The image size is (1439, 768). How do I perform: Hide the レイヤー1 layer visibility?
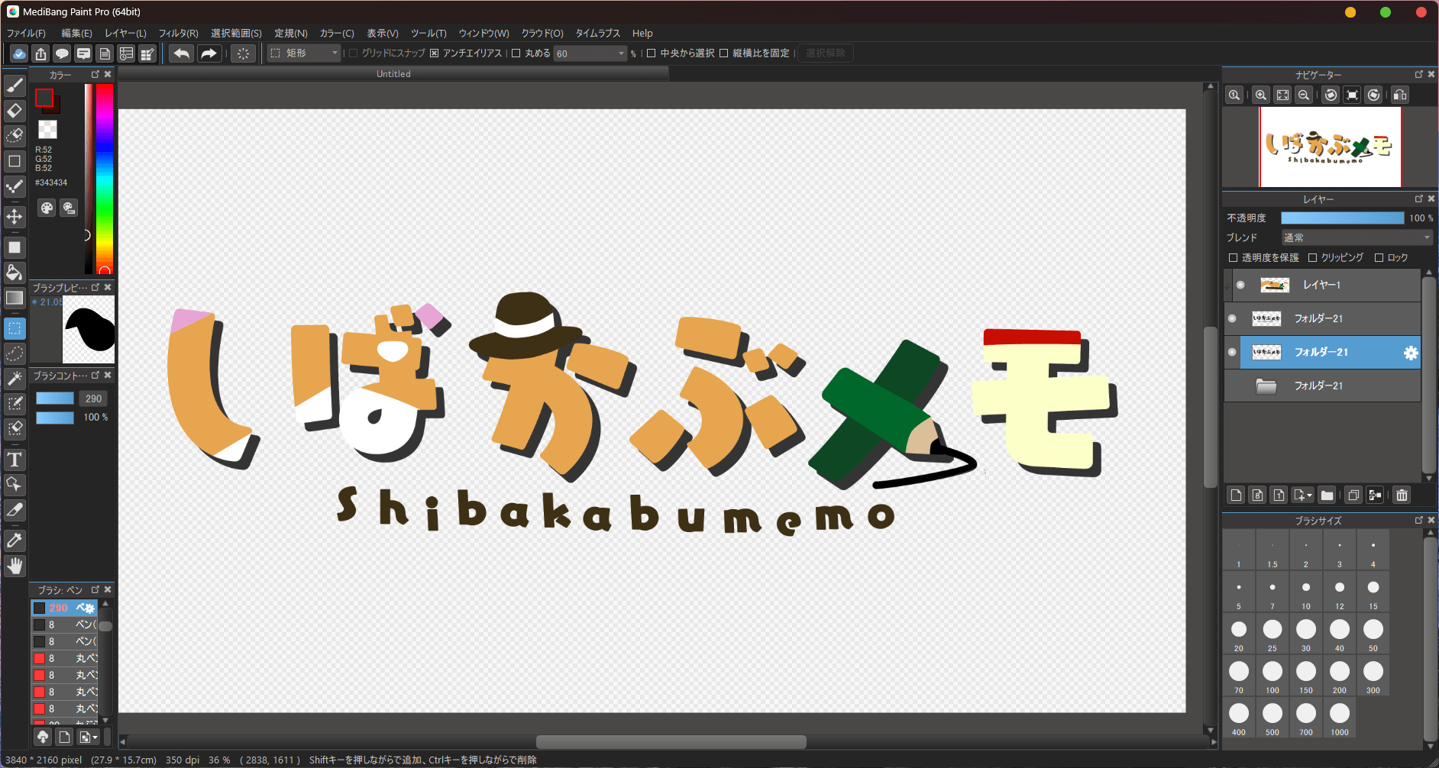tap(1240, 285)
